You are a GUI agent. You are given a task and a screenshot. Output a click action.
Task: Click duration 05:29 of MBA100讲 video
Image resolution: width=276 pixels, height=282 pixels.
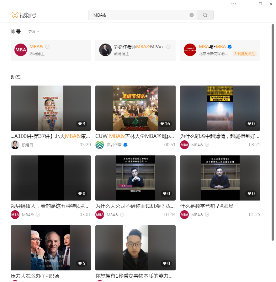85,145
